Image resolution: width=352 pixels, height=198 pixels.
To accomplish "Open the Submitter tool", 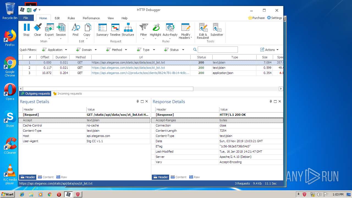I will 217,30.
